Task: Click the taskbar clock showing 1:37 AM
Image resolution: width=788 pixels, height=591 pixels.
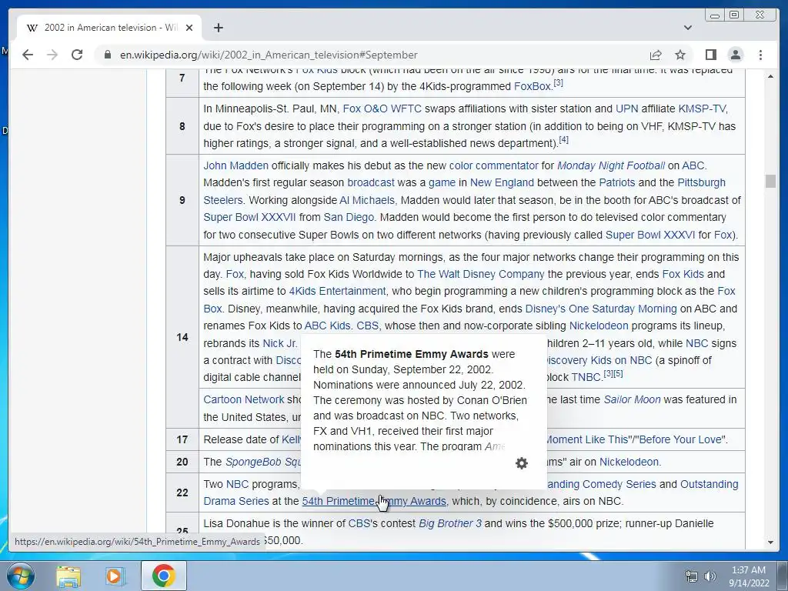Action: [x=749, y=576]
